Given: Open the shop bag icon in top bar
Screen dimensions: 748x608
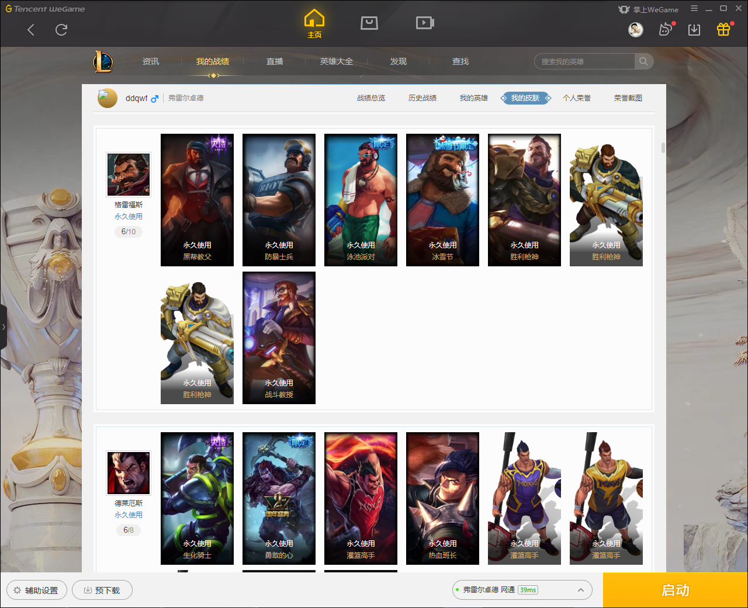Looking at the screenshot, I should 369,23.
